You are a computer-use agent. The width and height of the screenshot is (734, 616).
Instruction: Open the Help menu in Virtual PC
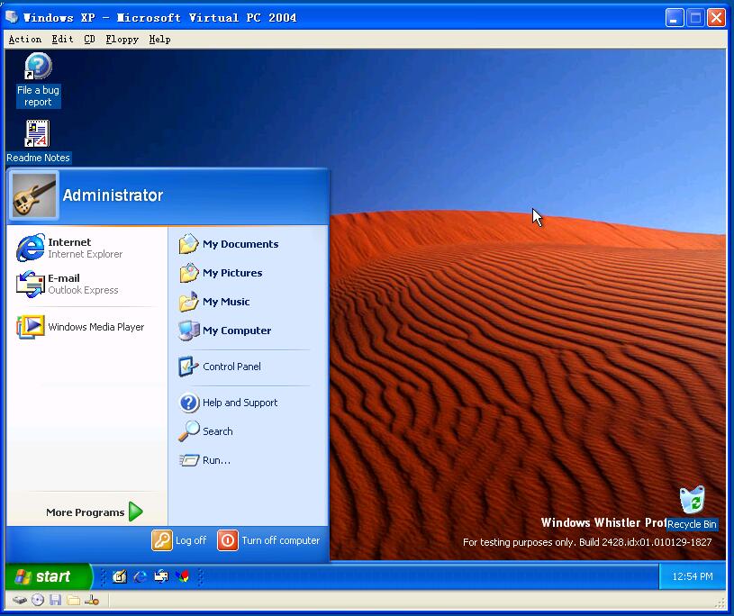pyautogui.click(x=159, y=40)
